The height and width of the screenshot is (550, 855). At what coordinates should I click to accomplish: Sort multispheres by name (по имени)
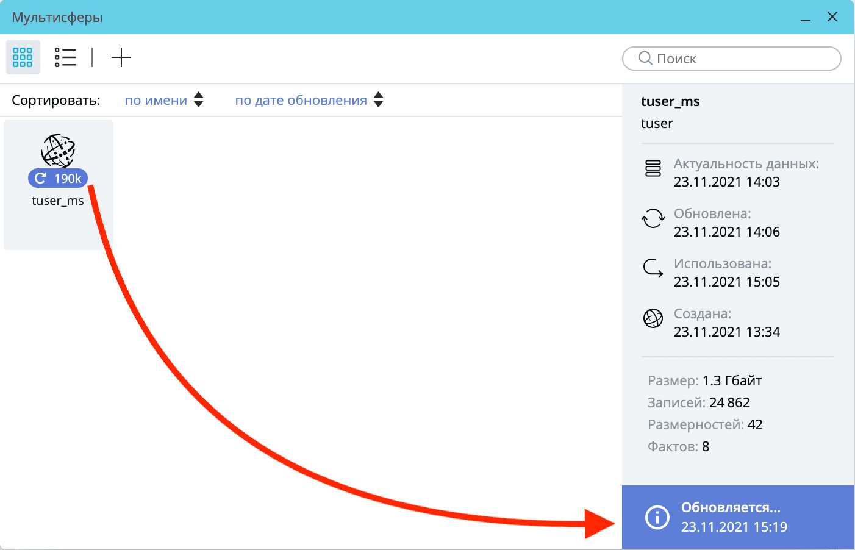(x=156, y=101)
